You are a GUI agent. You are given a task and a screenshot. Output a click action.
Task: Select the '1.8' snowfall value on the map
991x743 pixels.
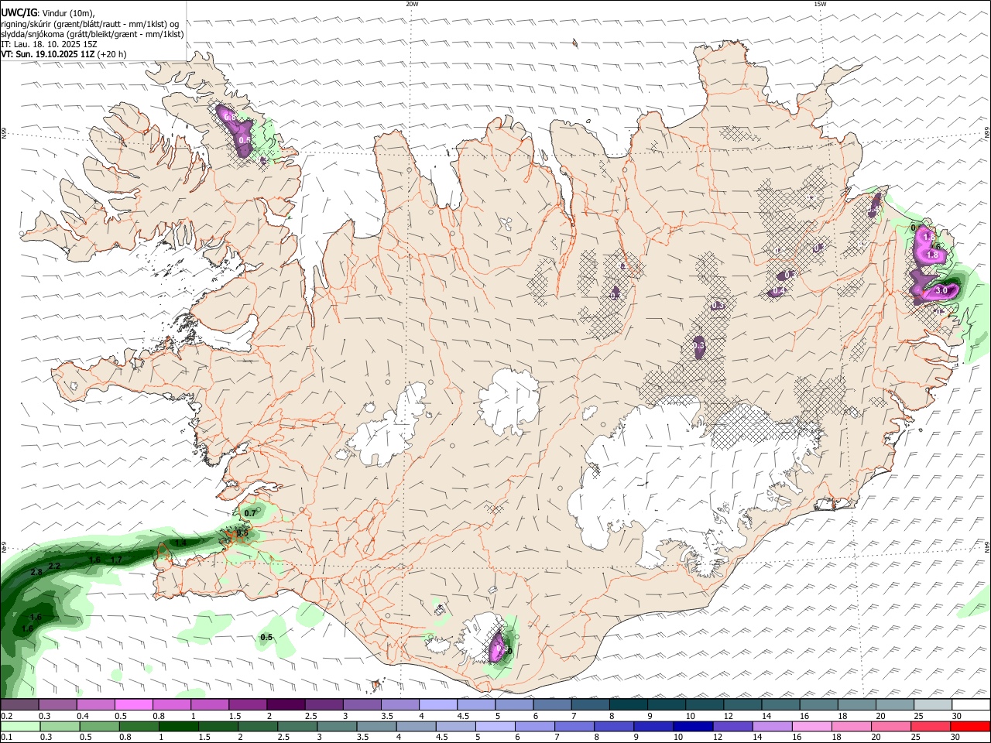click(x=932, y=255)
